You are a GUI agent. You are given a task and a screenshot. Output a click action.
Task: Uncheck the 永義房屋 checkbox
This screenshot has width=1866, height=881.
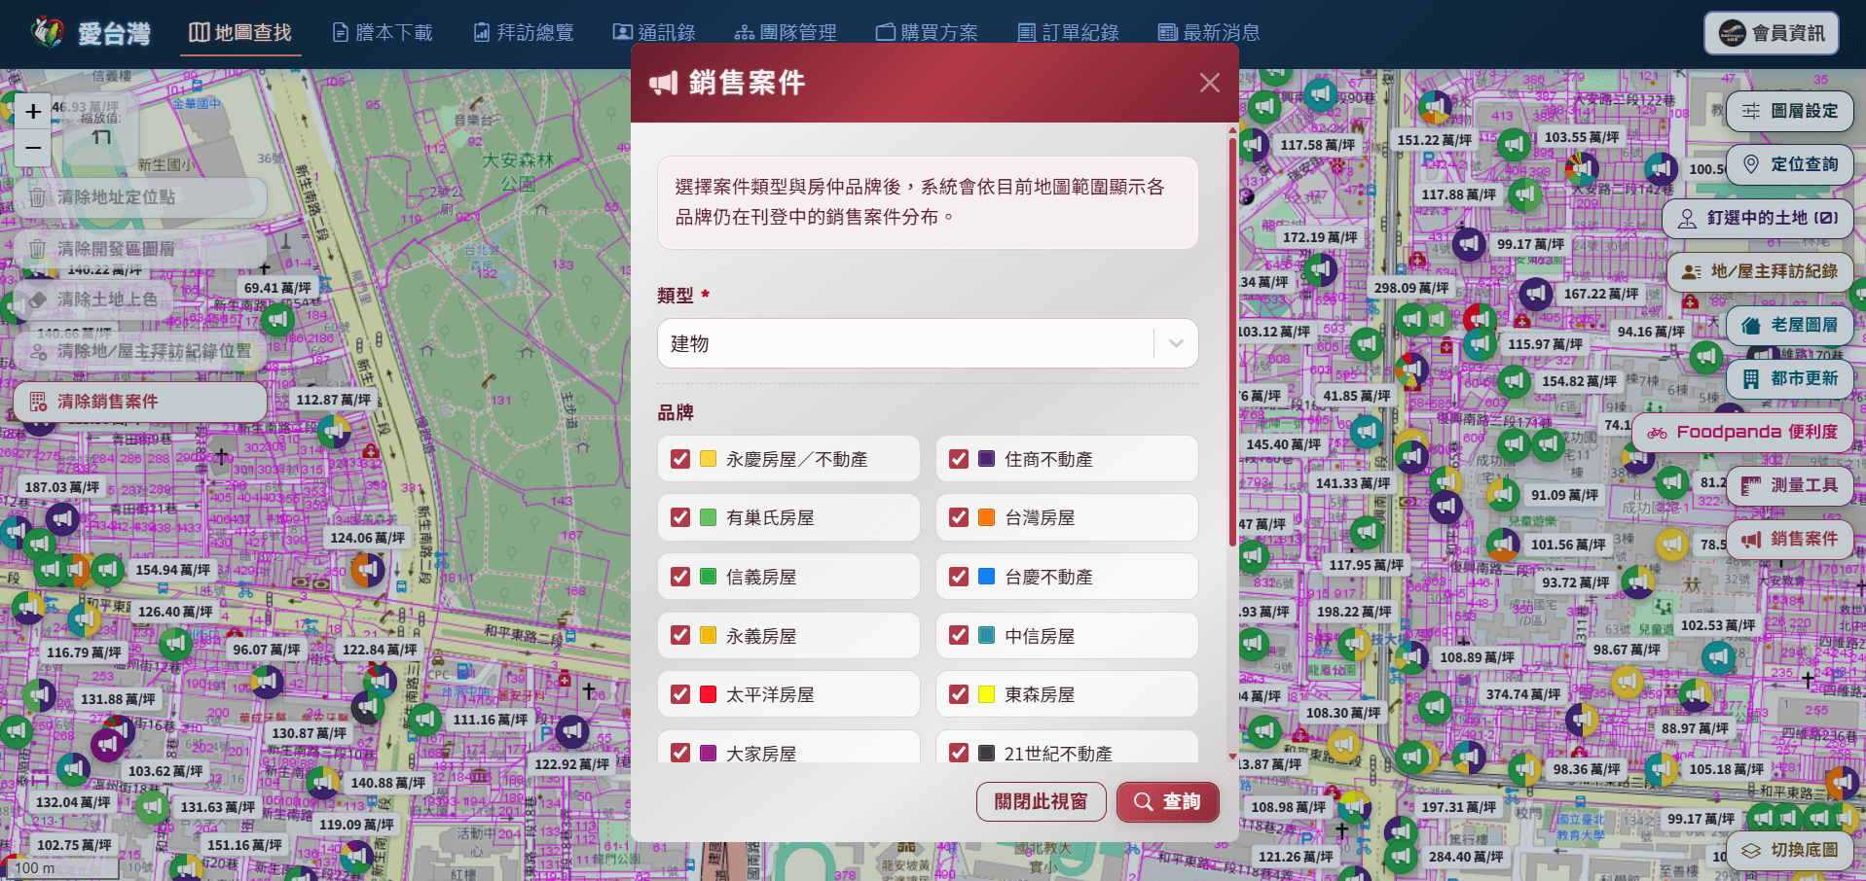680,635
